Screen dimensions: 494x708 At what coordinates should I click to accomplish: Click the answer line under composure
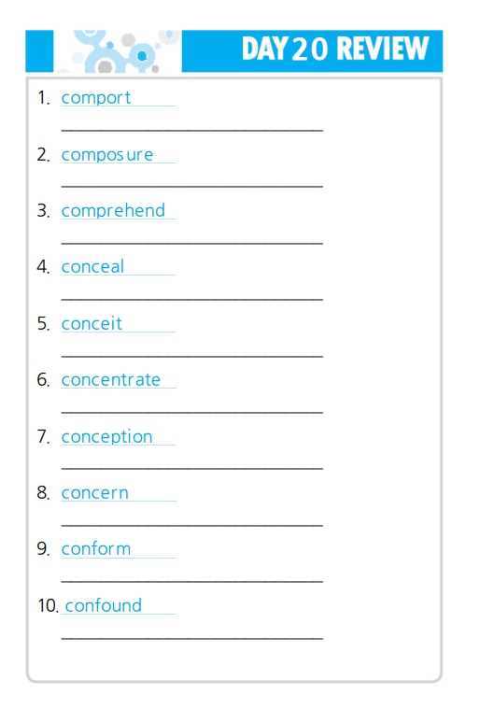[x=192, y=186]
